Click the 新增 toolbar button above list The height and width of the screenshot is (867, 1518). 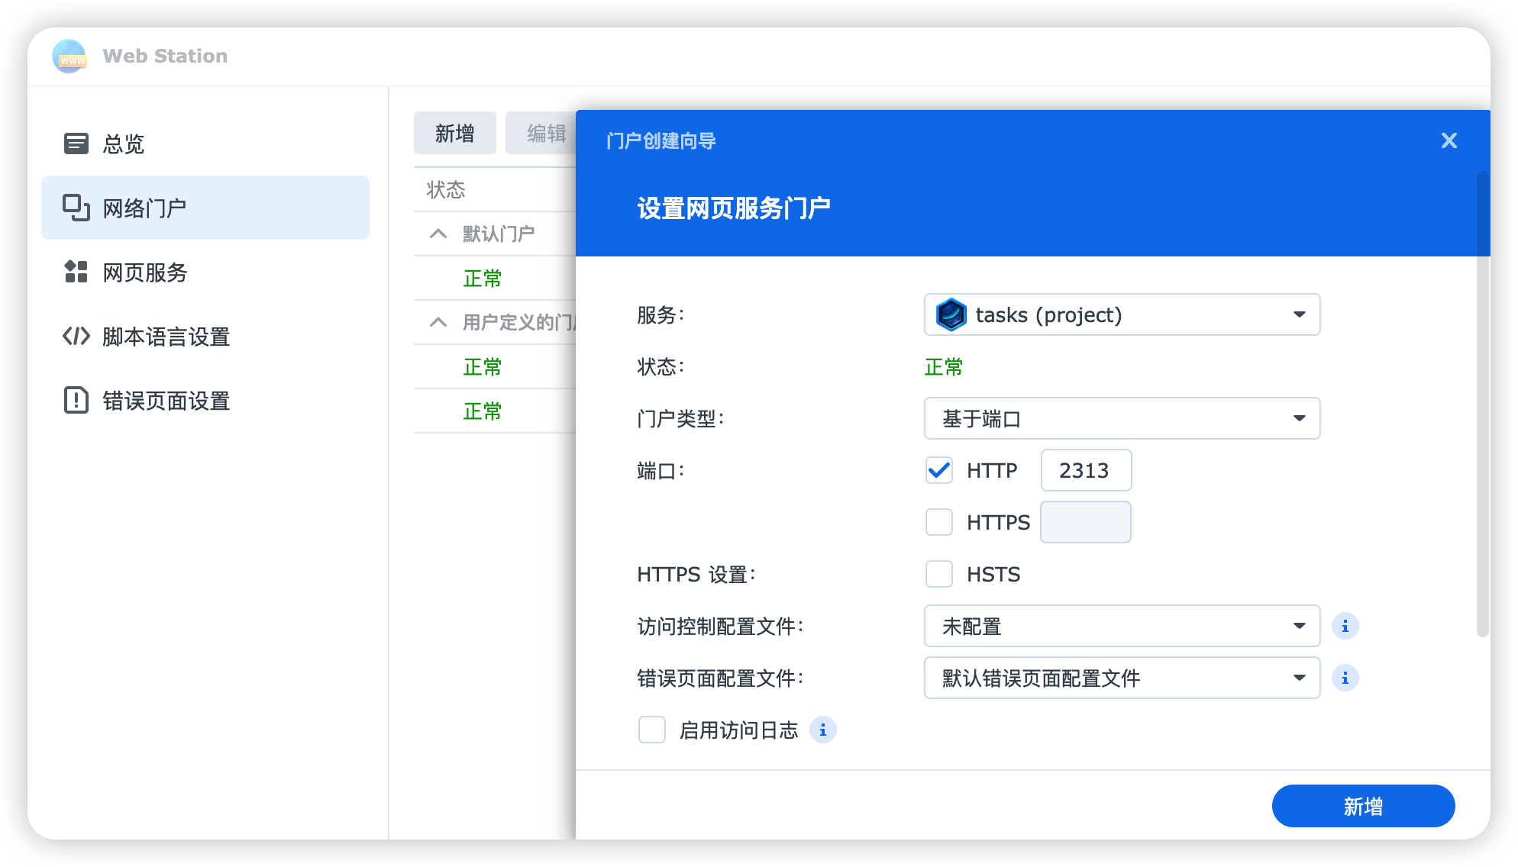[454, 134]
